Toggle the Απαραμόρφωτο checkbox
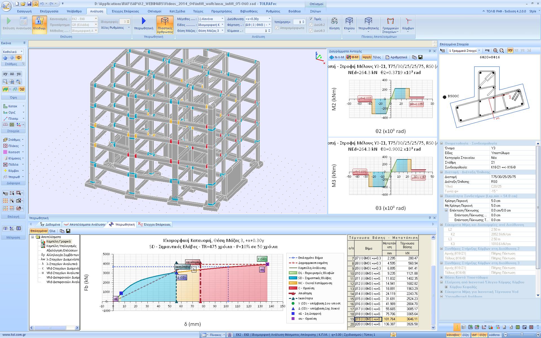 (277, 28)
